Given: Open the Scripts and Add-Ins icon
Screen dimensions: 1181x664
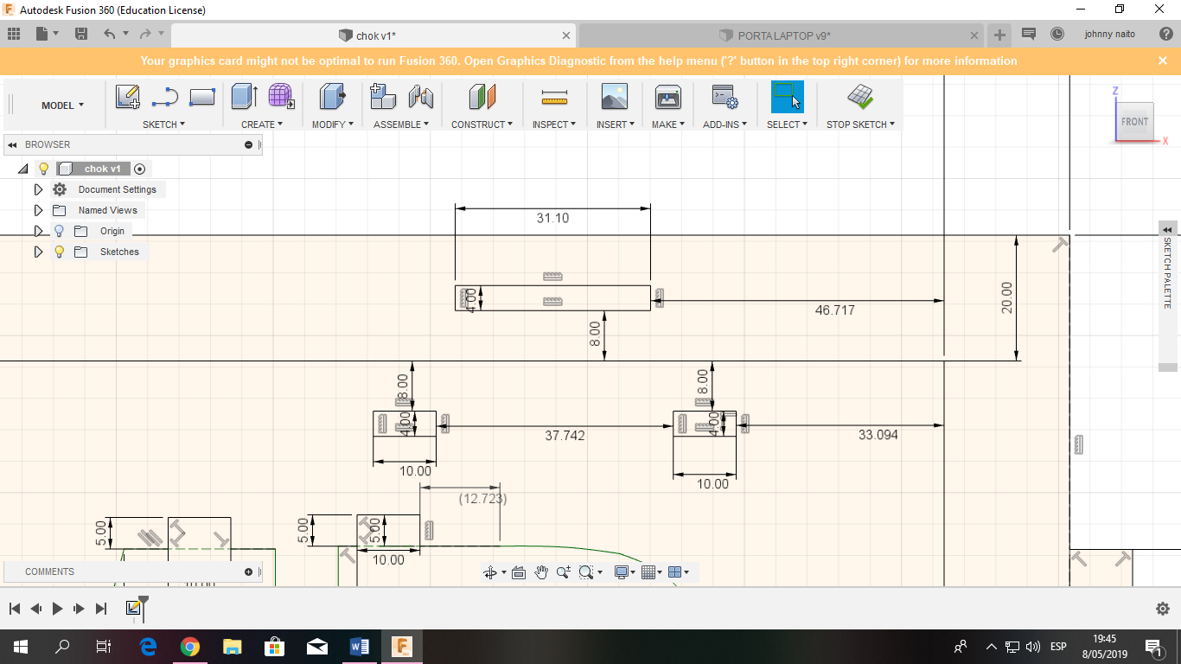Looking at the screenshot, I should pos(725,97).
